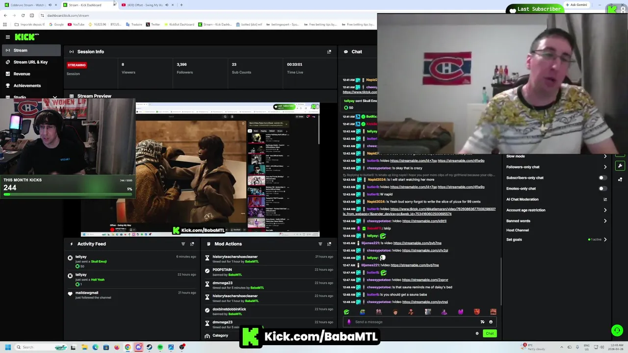628x353 pixels.
Task: Open the Revenue sidebar page
Action: click(30, 74)
